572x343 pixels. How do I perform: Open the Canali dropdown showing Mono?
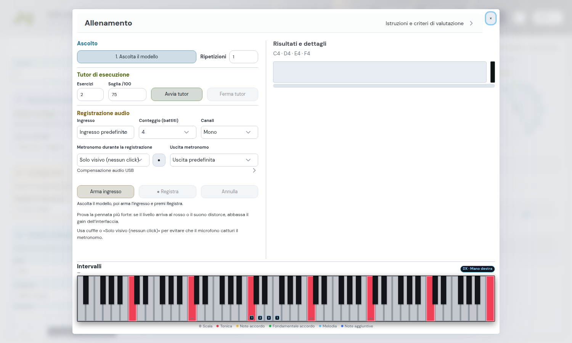coord(230,132)
